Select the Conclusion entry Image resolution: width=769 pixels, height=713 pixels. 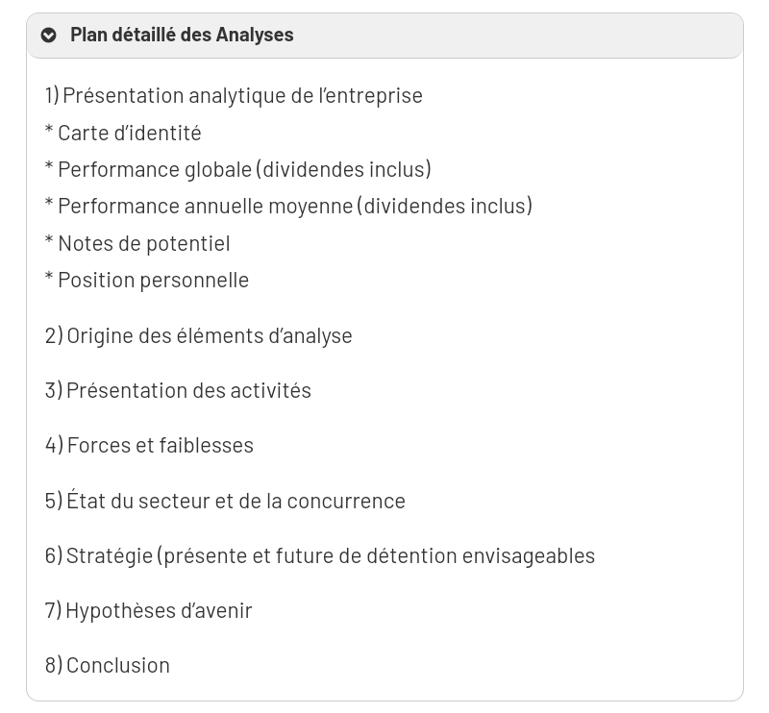tap(108, 666)
